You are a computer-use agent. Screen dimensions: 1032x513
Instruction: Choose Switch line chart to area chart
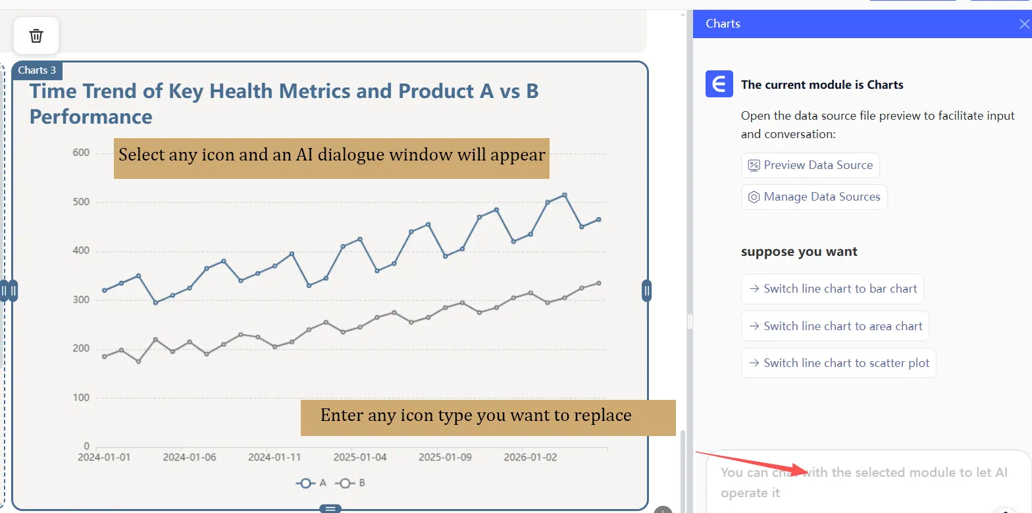pos(835,326)
